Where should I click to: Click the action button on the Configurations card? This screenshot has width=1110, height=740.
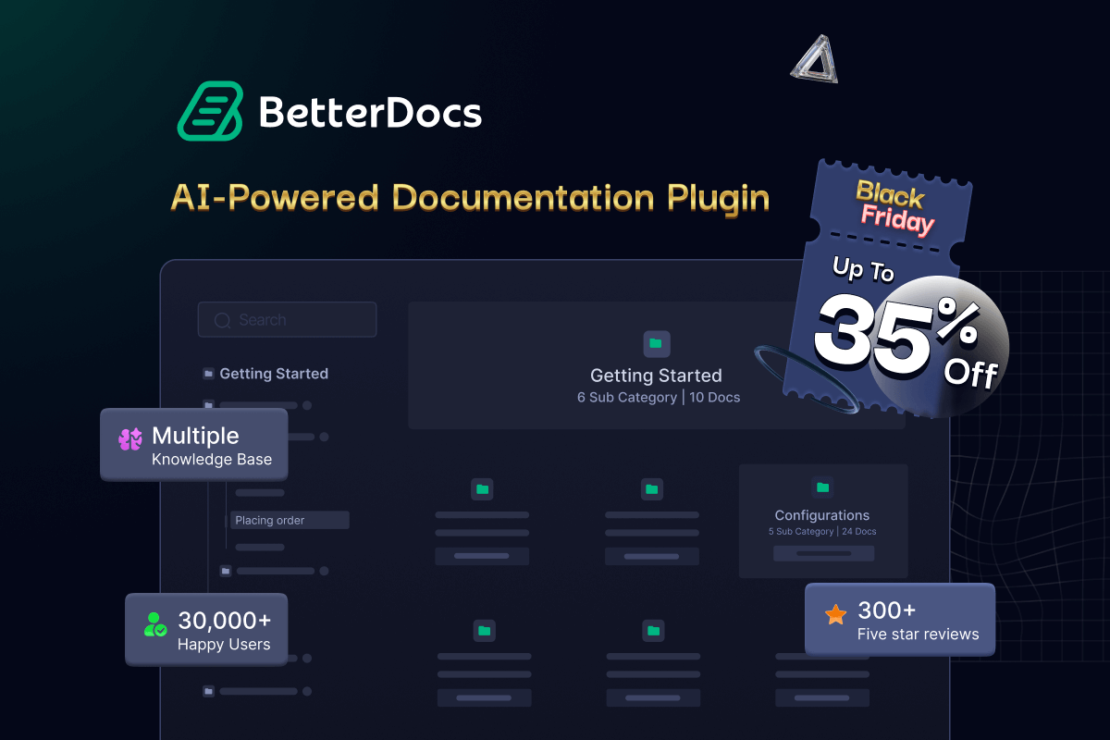pos(822,552)
